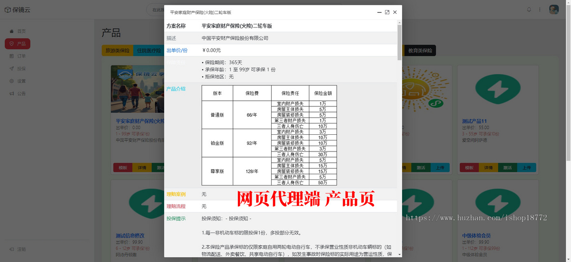Screen dimensions: 571x262
Task: Close the 平安家庭财产保险 detail dialog
Action: [395, 12]
